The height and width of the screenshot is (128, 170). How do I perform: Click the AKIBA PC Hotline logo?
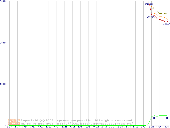coord(14,122)
